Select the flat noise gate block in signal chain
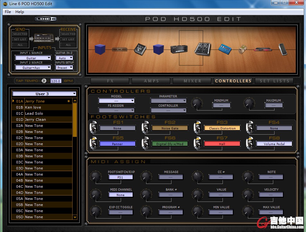This screenshot has width=306, height=232. tap(120, 49)
